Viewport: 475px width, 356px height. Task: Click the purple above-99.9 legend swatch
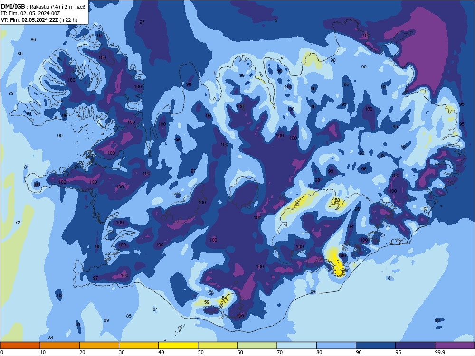tap(455, 346)
